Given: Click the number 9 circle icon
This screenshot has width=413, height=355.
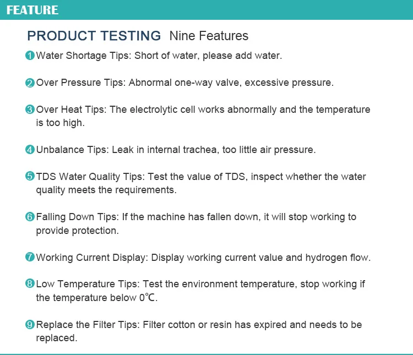Looking at the screenshot, I should (30, 325).
